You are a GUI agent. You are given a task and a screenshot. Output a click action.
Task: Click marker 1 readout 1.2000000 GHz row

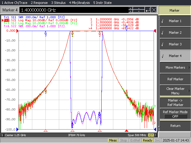coord(114,19)
